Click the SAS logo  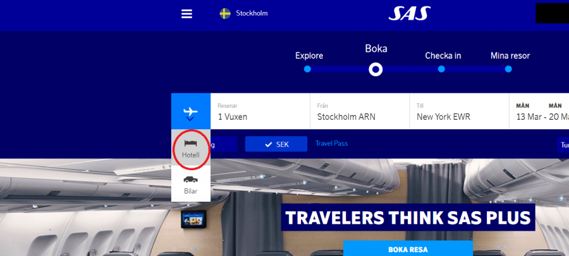tap(409, 13)
